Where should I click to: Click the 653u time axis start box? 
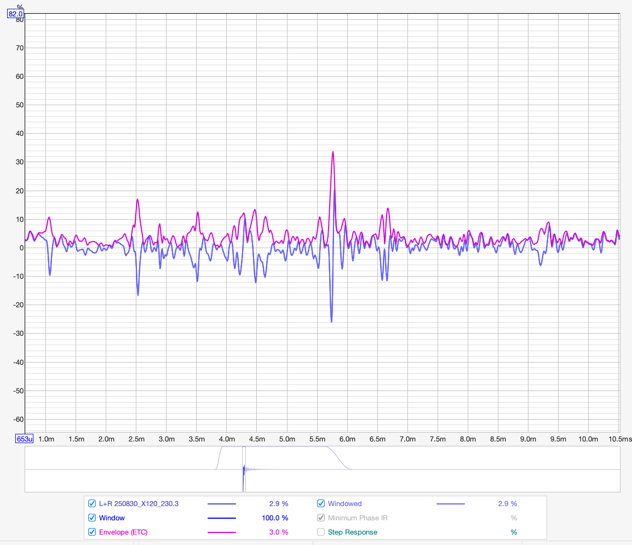coord(25,439)
